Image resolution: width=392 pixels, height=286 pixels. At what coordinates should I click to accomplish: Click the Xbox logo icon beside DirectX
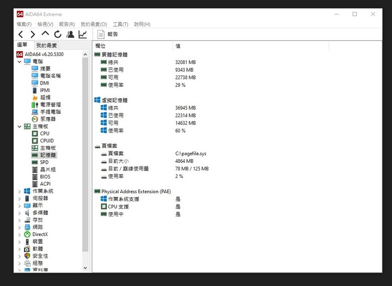click(x=27, y=234)
